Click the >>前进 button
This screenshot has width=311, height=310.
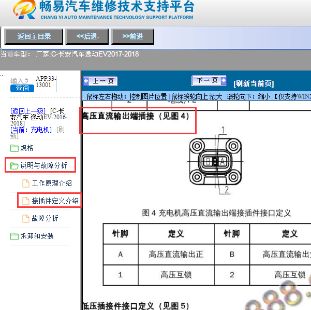coord(132,37)
